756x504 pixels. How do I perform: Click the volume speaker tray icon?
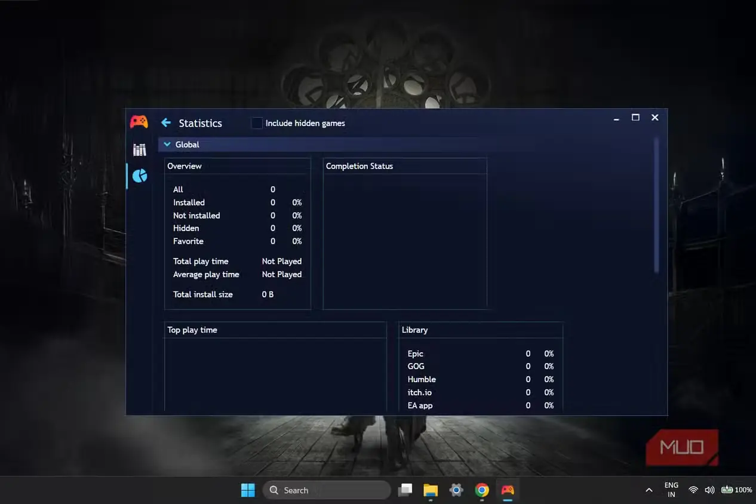(x=709, y=490)
